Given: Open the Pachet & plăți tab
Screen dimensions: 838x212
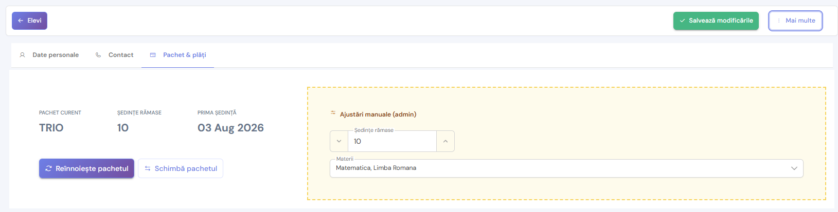Looking at the screenshot, I should pyautogui.click(x=178, y=55).
